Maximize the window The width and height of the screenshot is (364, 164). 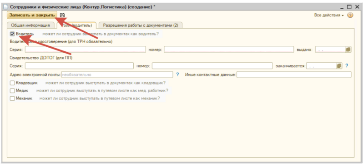[x=349, y=7]
